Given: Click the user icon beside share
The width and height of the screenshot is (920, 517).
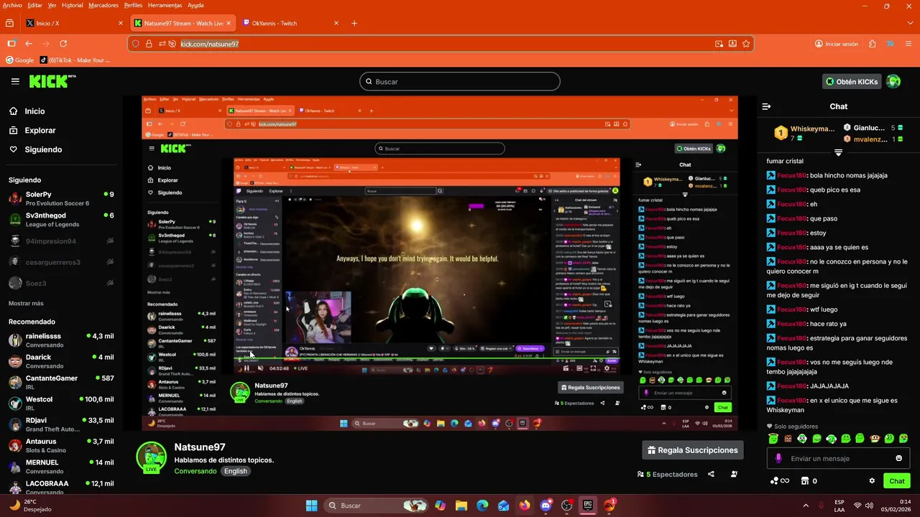Looking at the screenshot, I should [x=734, y=474].
